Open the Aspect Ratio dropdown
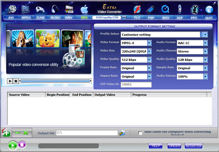This screenshot has width=219, height=152. click(149, 77)
